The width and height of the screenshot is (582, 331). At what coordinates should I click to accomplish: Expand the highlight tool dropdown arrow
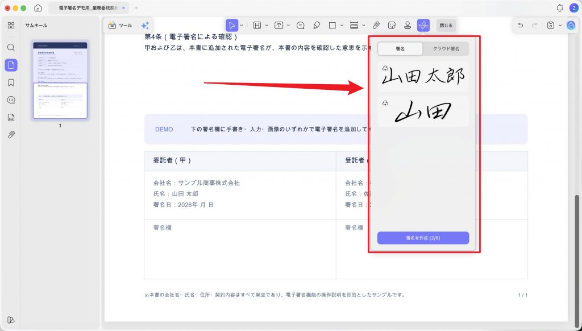[267, 25]
